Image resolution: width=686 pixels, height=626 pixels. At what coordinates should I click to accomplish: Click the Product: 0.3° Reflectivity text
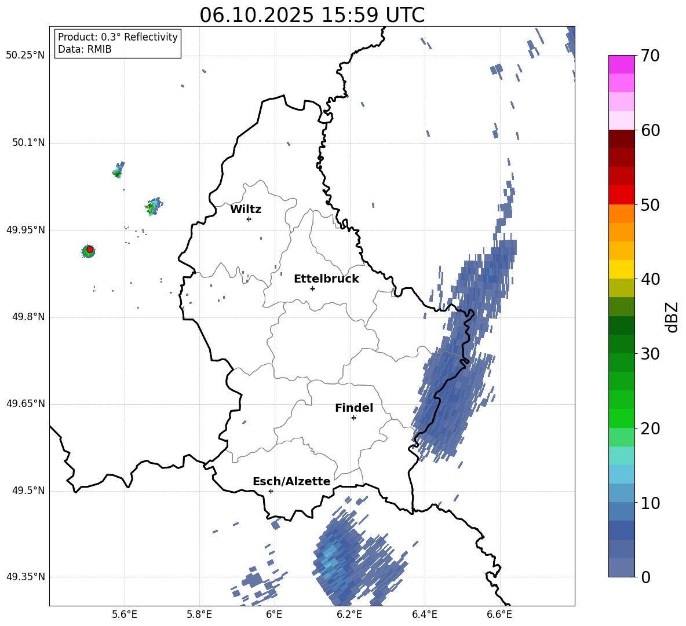[x=118, y=37]
